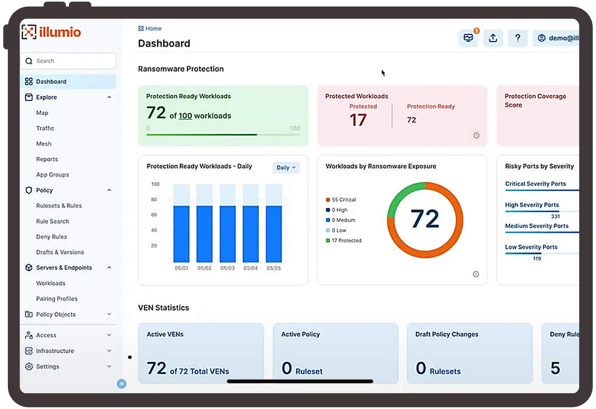Click the search magnifier icon
This screenshot has height=409, width=596.
click(x=29, y=61)
